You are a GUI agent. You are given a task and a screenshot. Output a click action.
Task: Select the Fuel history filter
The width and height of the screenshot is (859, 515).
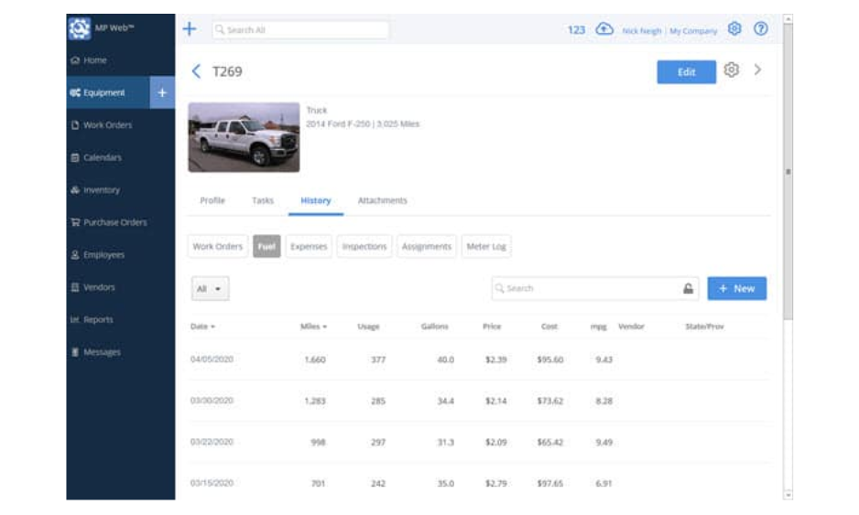[266, 247]
